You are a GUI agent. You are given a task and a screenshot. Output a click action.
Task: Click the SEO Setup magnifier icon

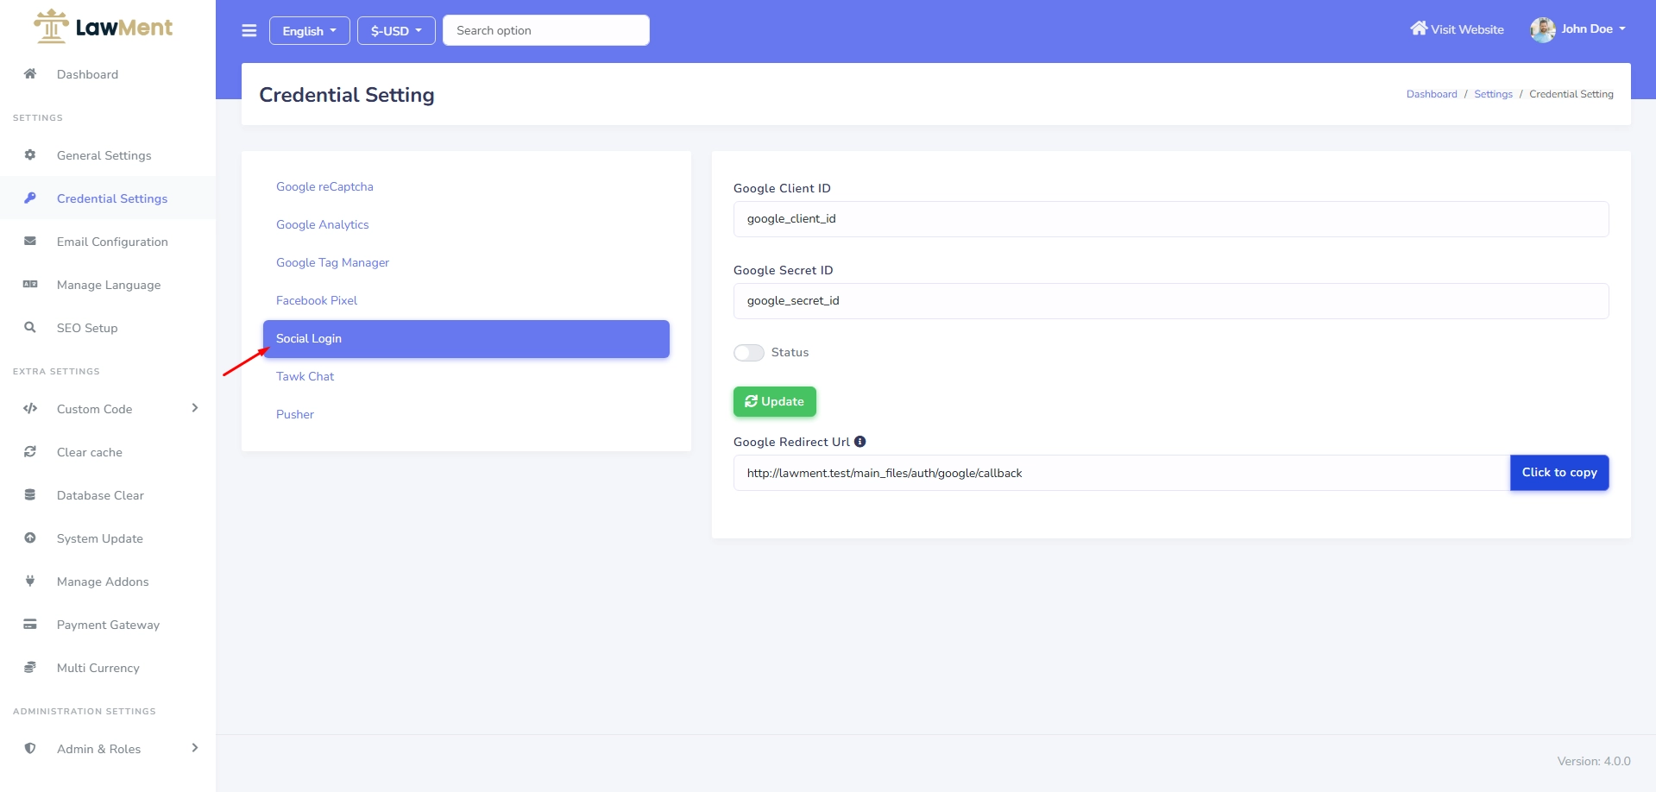coord(30,327)
